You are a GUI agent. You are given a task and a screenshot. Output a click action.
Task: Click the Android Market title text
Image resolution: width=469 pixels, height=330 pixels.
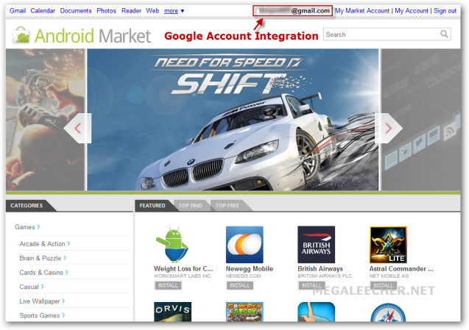93,36
